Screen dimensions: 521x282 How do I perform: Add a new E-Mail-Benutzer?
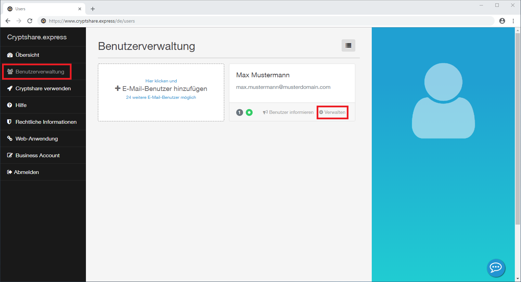[x=161, y=89]
